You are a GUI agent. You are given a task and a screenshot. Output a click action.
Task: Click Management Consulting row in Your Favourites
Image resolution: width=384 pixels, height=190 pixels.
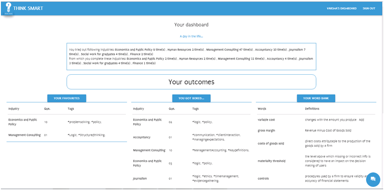coord(66,135)
